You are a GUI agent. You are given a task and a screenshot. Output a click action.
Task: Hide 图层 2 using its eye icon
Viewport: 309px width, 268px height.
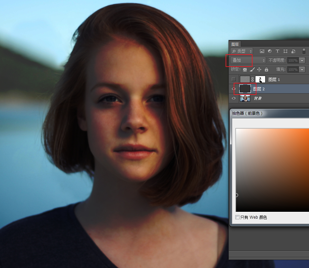233,89
